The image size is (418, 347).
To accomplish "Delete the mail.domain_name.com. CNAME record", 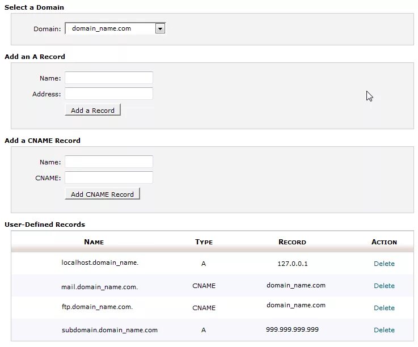I will (384, 286).
